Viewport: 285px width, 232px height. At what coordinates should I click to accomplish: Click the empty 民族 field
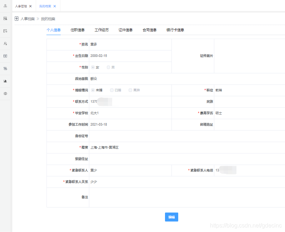pos(250,102)
